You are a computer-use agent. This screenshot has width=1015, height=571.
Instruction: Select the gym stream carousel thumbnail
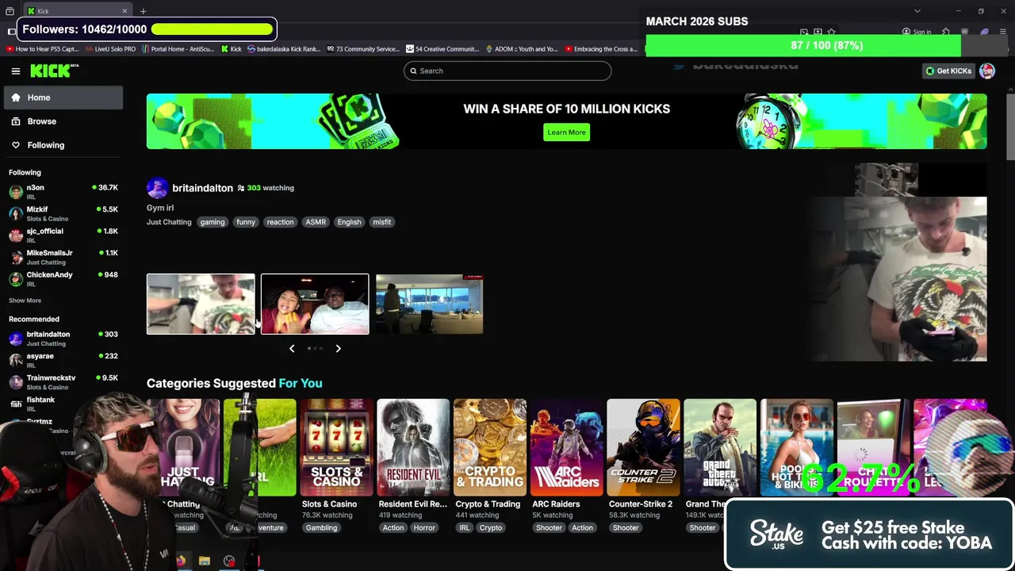tap(201, 305)
